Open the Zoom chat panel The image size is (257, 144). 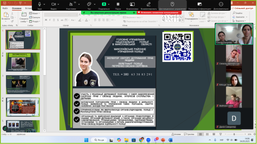click(x=89, y=4)
